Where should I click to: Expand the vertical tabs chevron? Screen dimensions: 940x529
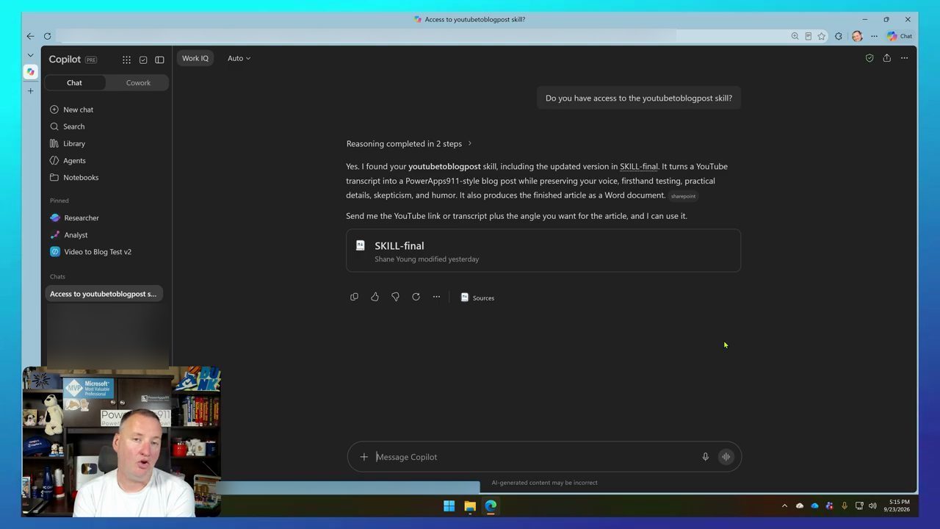click(x=30, y=55)
